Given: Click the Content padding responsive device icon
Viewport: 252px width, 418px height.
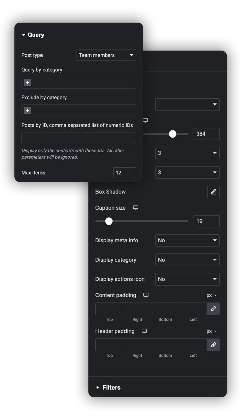Looking at the screenshot, I should click(146, 295).
